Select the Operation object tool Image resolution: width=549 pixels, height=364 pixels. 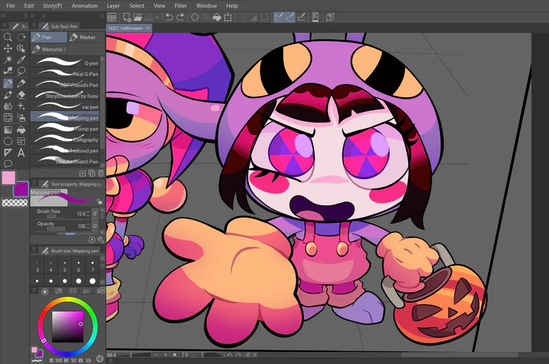pyautogui.click(x=21, y=48)
